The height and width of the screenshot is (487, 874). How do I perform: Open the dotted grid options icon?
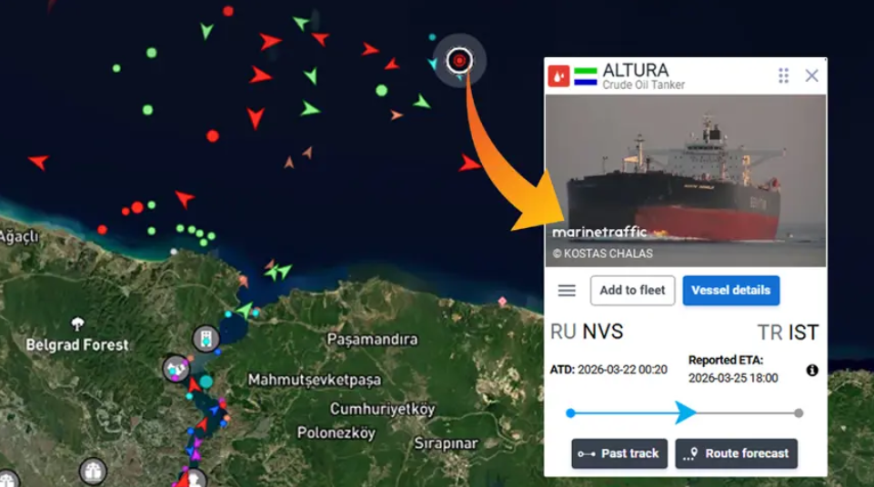[x=783, y=75]
